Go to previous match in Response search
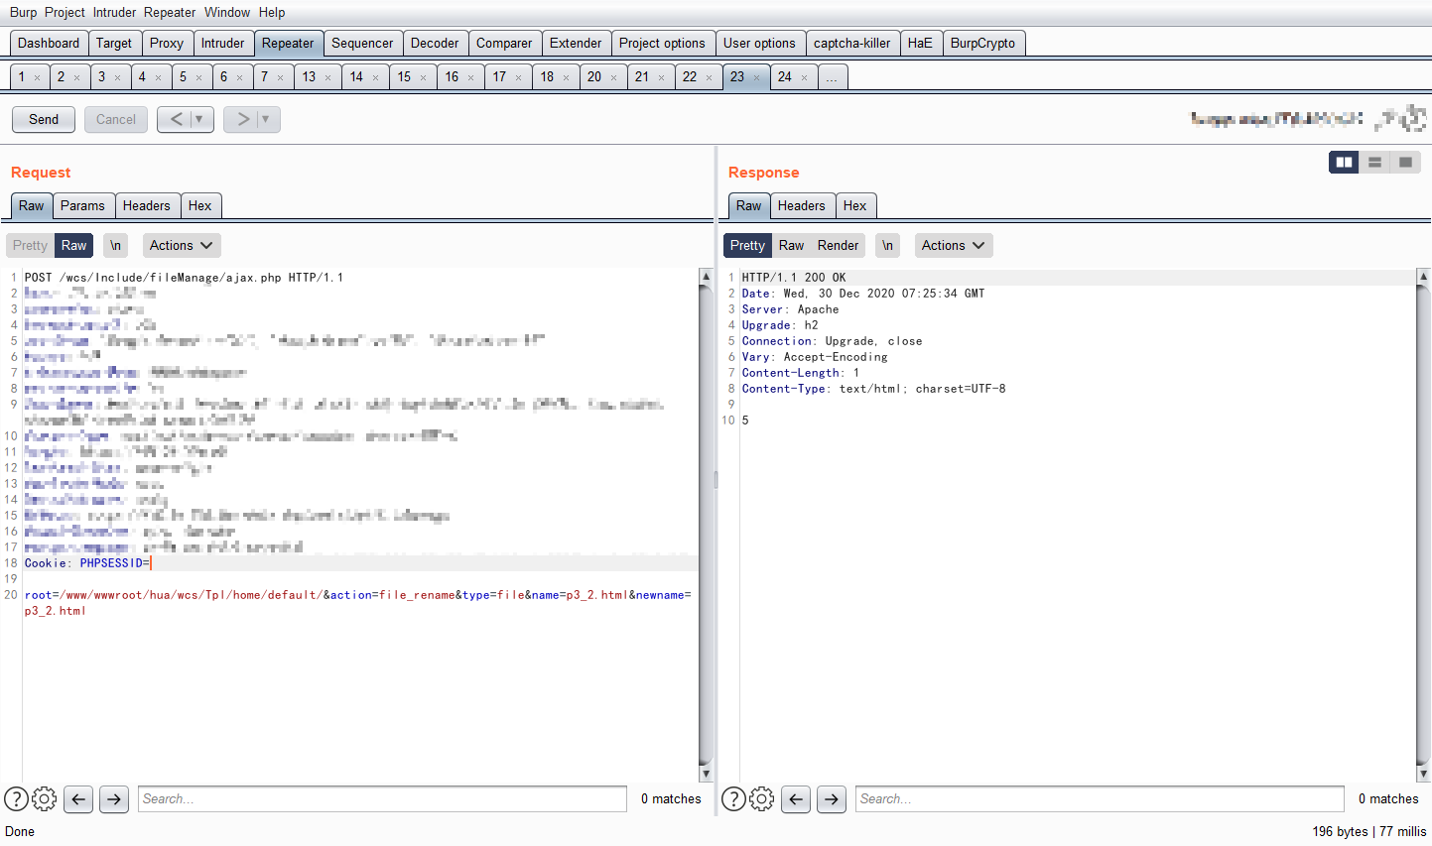Image resolution: width=1432 pixels, height=846 pixels. point(796,798)
